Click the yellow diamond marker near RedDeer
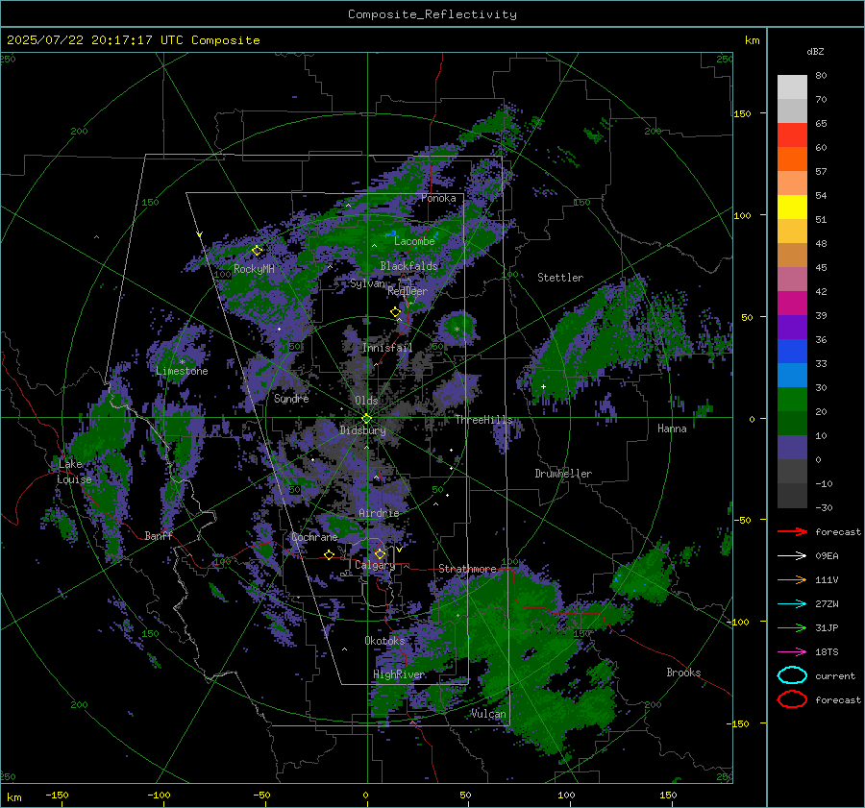The height and width of the screenshot is (808, 865). click(x=395, y=312)
